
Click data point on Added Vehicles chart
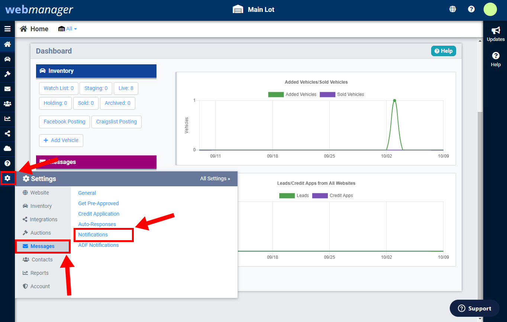point(394,100)
